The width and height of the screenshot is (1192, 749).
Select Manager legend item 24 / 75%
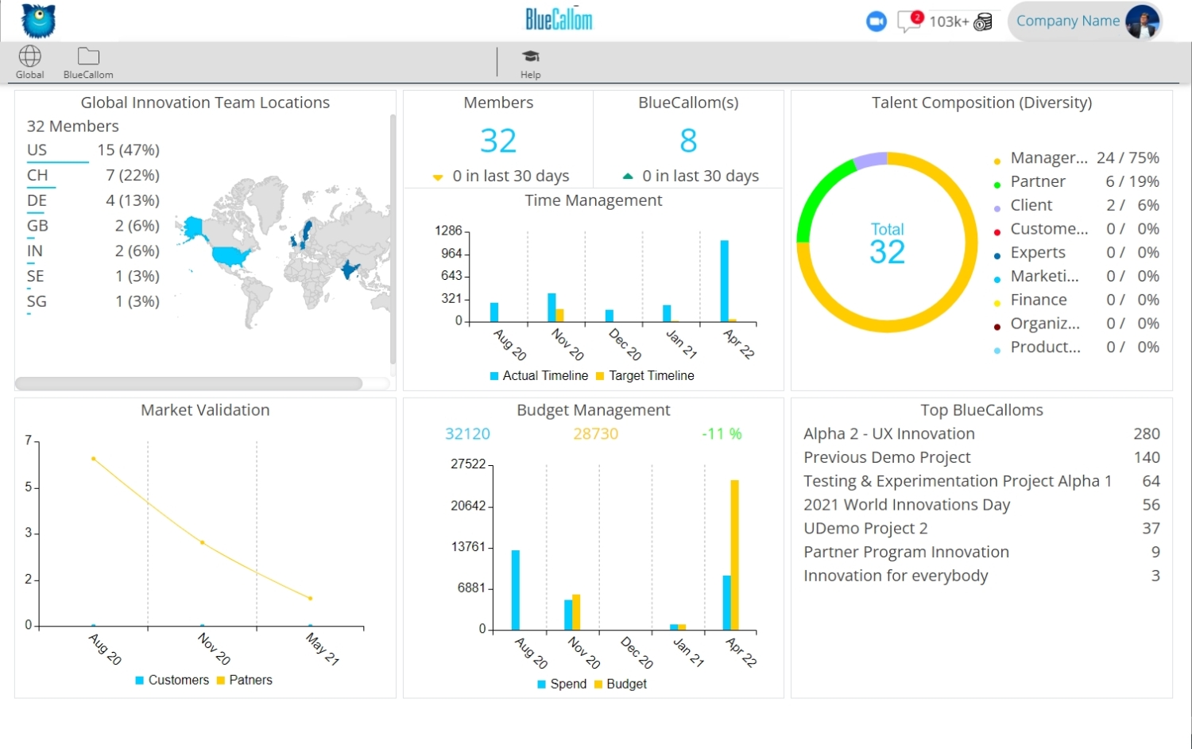(1076, 157)
